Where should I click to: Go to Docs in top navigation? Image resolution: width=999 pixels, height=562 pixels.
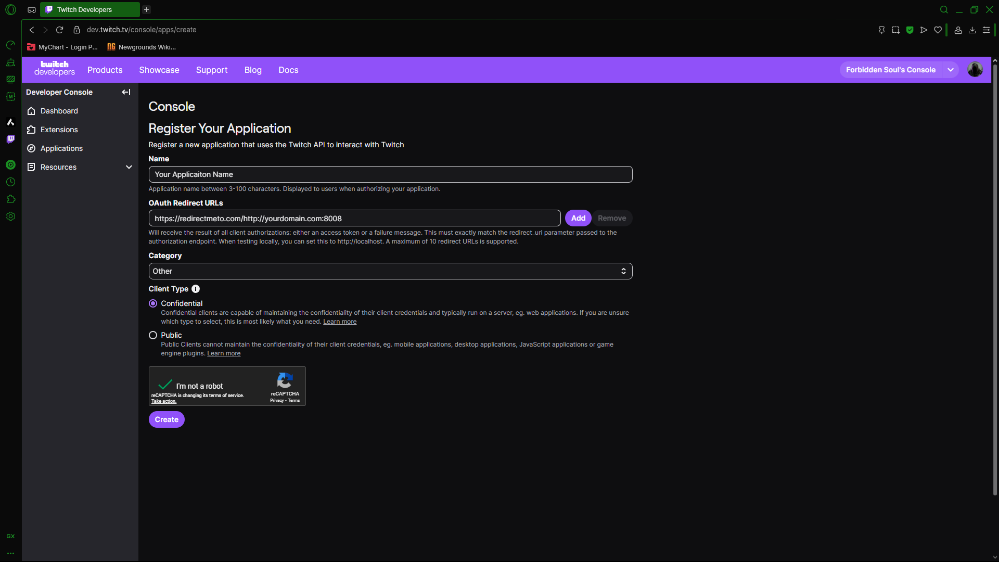click(x=288, y=70)
